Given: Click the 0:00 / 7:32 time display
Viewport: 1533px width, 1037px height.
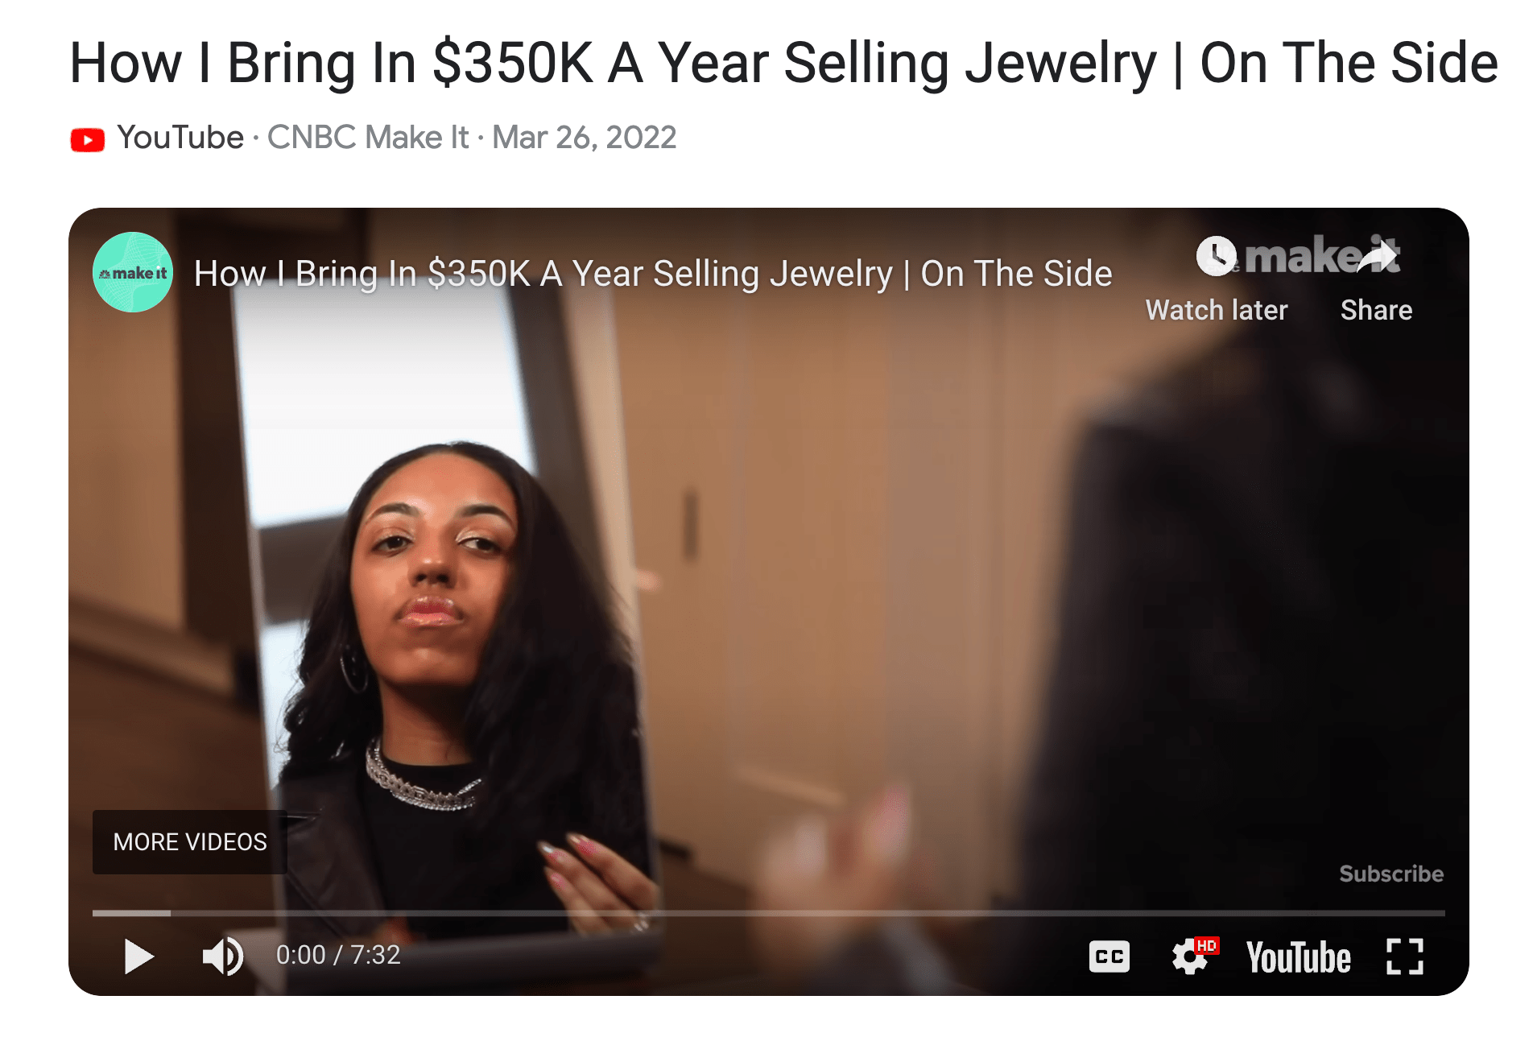Looking at the screenshot, I should (x=338, y=955).
